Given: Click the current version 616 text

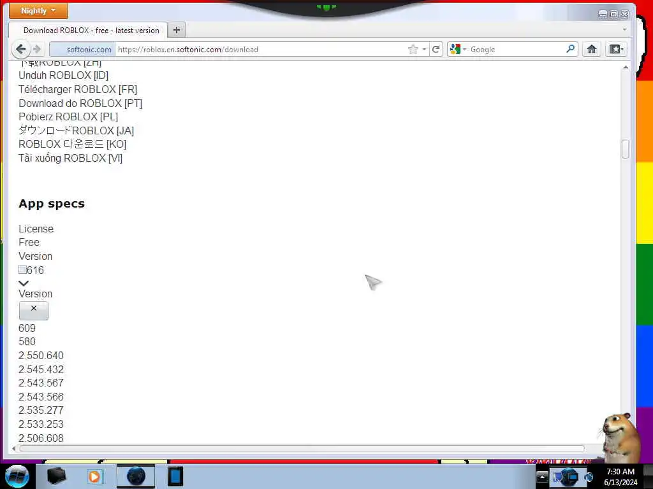Looking at the screenshot, I should point(36,270).
